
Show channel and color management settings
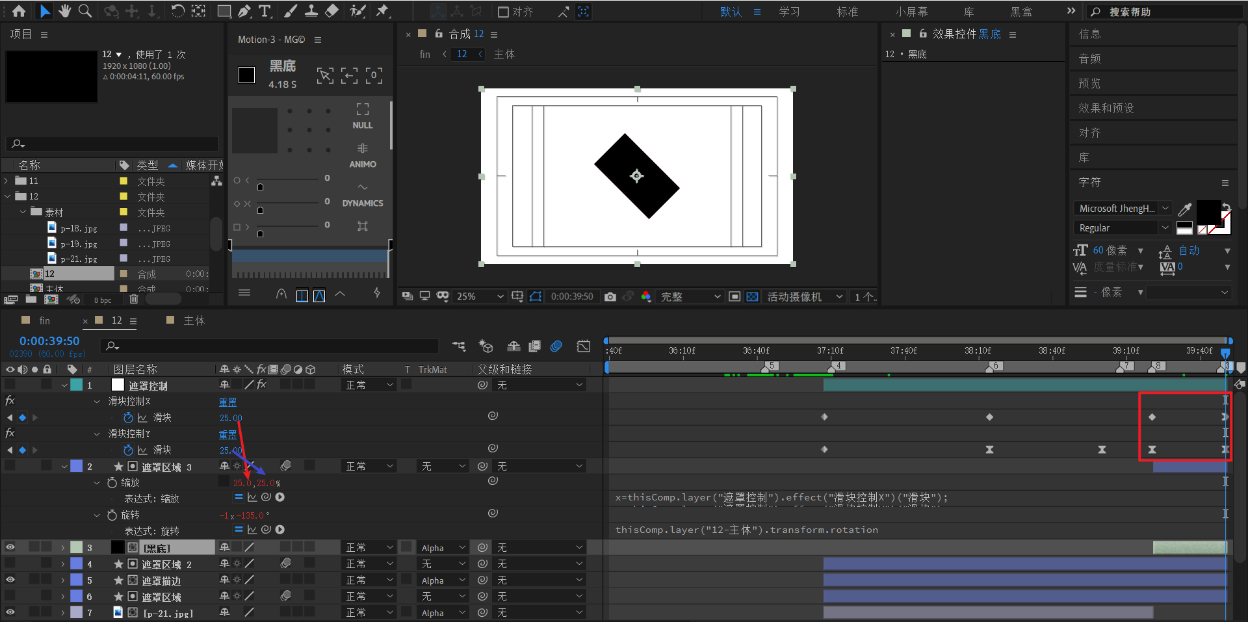click(645, 296)
